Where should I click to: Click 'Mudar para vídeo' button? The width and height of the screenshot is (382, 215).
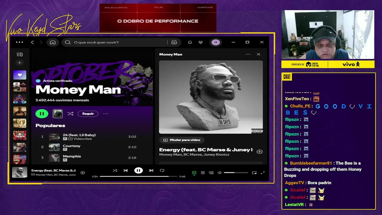(x=182, y=140)
